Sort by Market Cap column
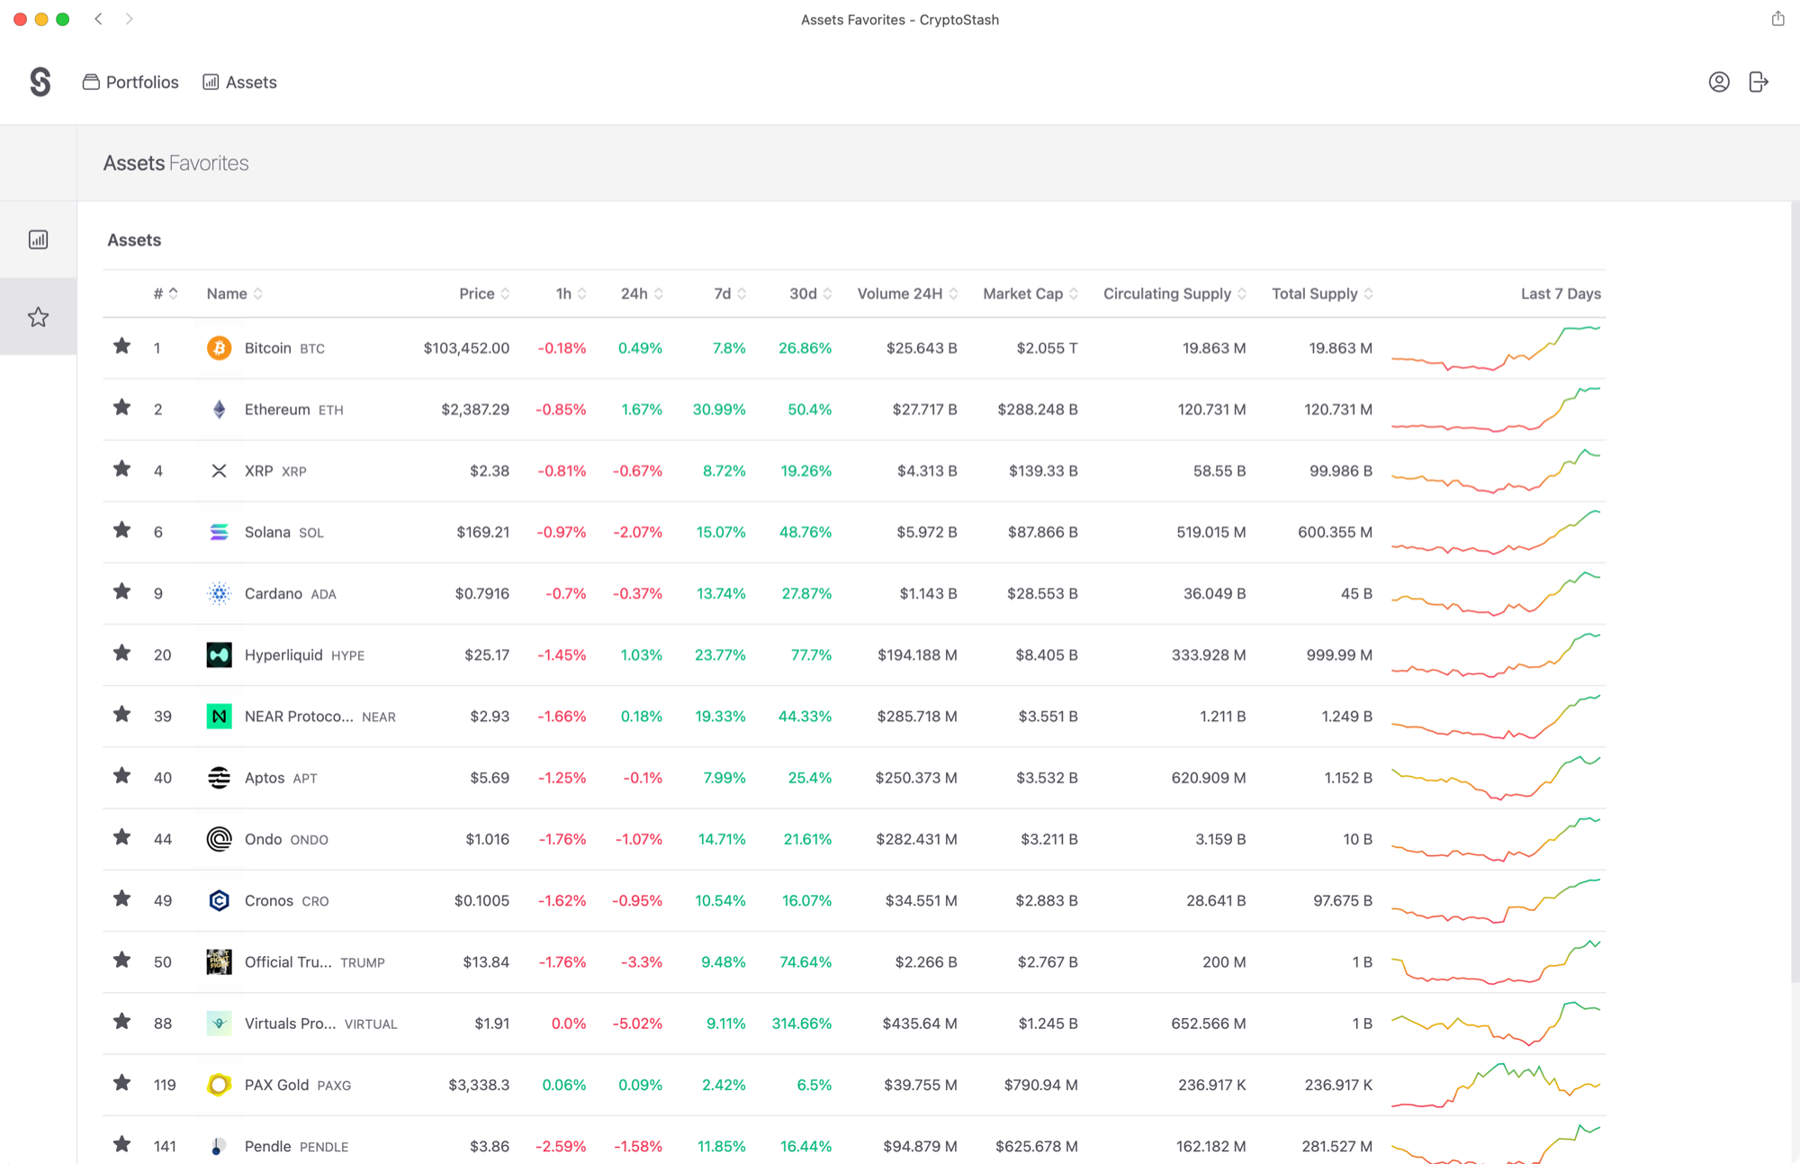This screenshot has width=1800, height=1164. (x=1030, y=293)
